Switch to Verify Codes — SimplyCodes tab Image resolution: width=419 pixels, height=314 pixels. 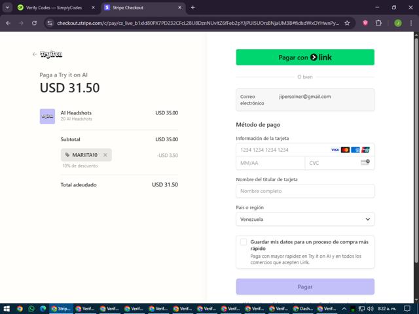54,7
